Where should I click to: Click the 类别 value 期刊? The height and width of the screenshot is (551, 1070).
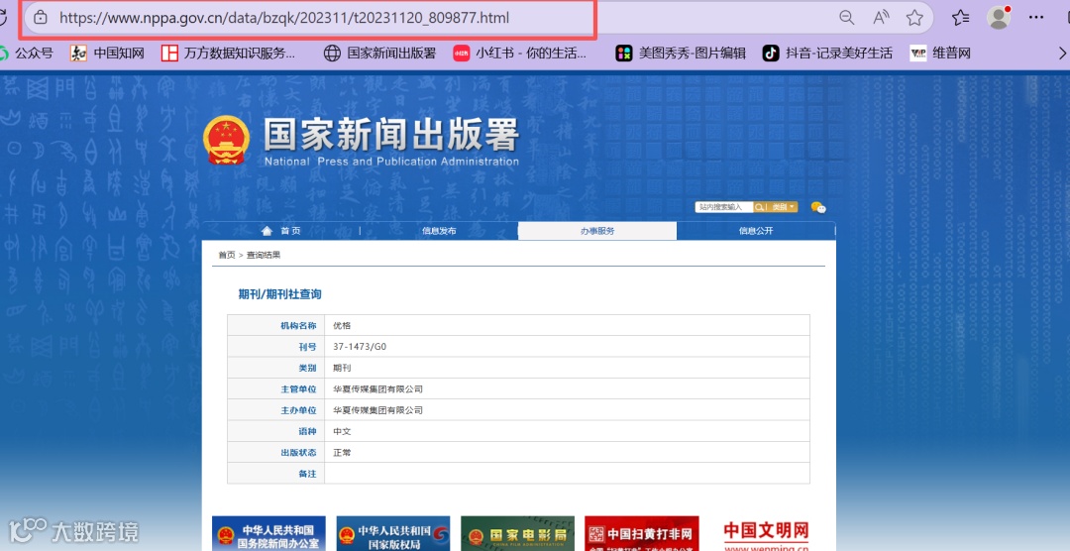coord(342,368)
